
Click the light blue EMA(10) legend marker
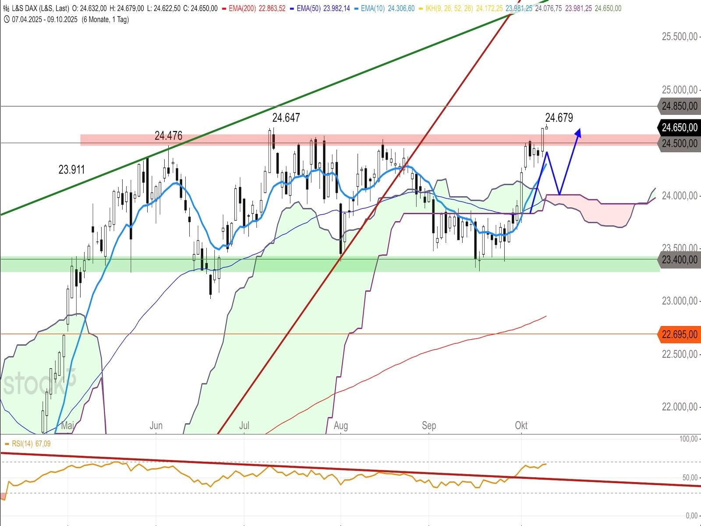click(x=356, y=8)
